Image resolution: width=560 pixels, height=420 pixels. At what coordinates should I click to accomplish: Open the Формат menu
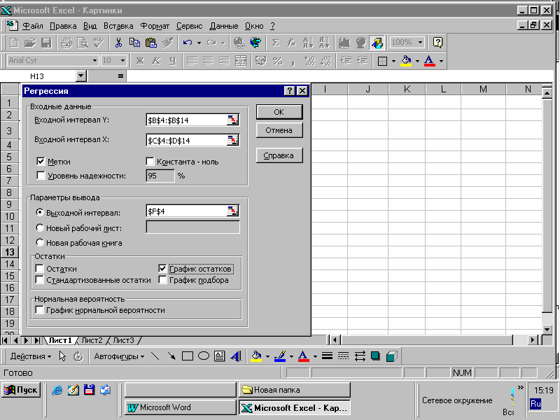click(155, 26)
